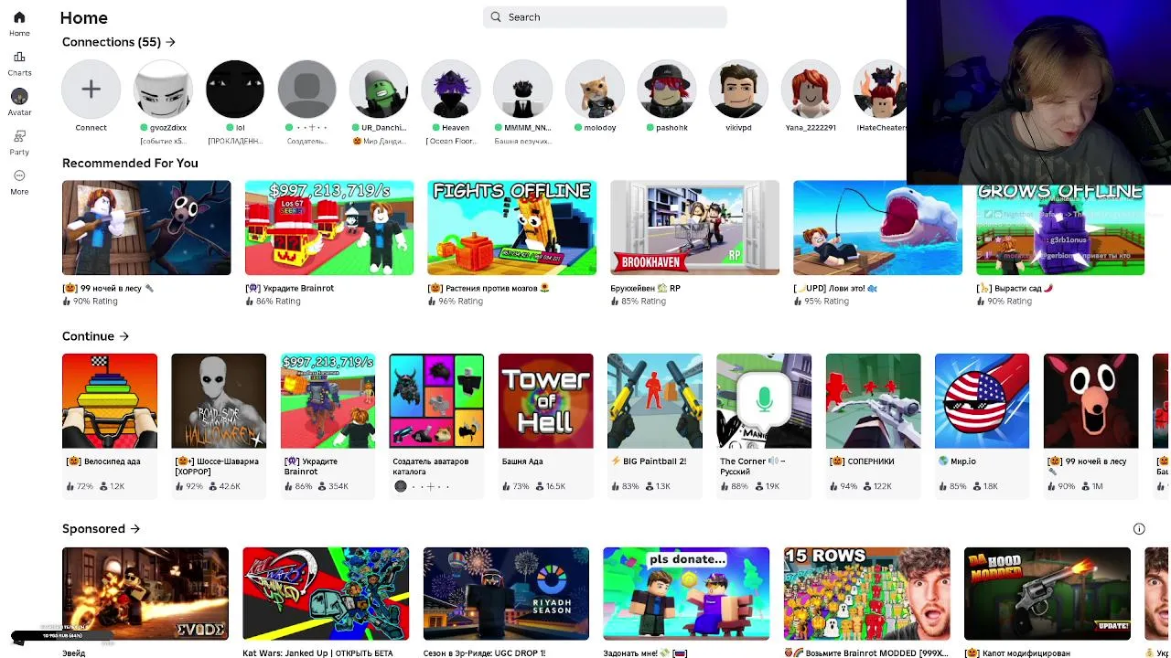Open sponsored Brainrot MODDED 15 ROWS
1171x658 pixels.
867,594
